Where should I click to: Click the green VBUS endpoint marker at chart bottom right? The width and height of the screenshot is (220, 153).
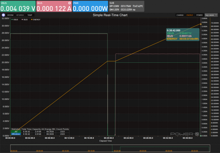pyautogui.click(x=201, y=136)
